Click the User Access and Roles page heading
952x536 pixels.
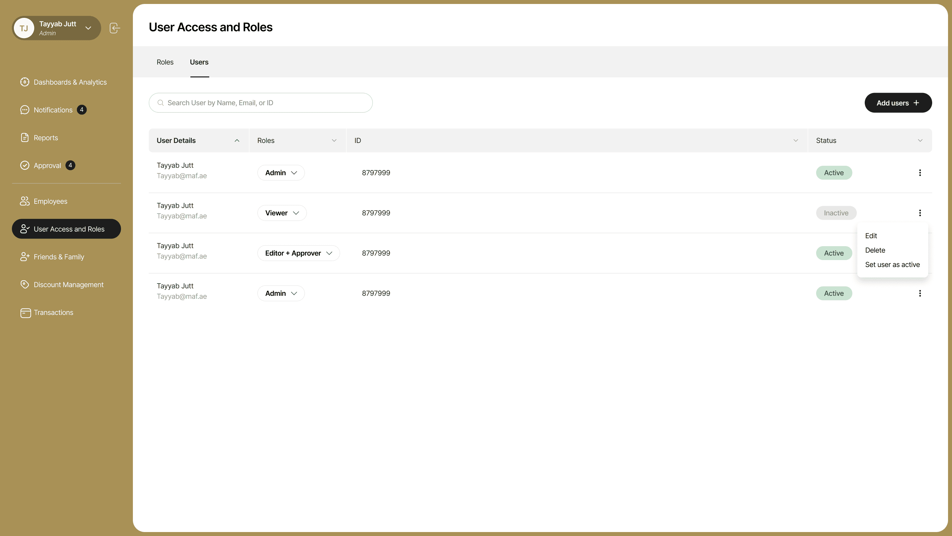(211, 27)
